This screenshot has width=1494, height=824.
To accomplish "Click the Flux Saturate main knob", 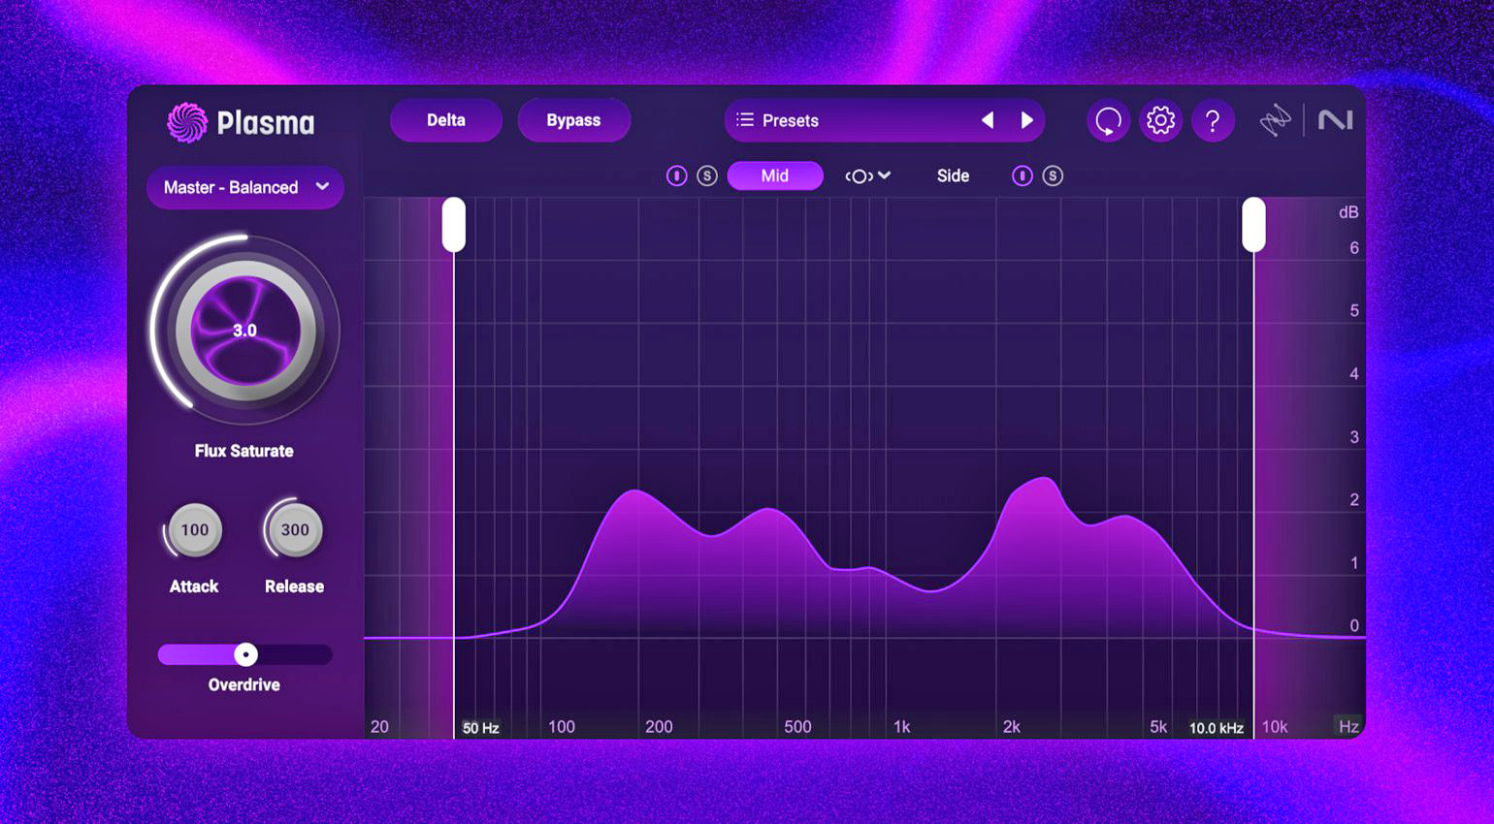I will pos(244,331).
